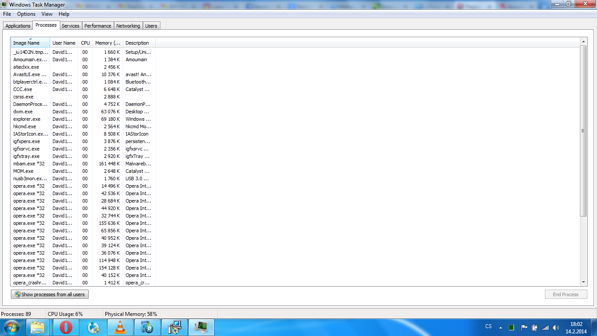This screenshot has width=597, height=336.
Task: Select the btplayerctrl.exe process row
Action: coord(83,82)
